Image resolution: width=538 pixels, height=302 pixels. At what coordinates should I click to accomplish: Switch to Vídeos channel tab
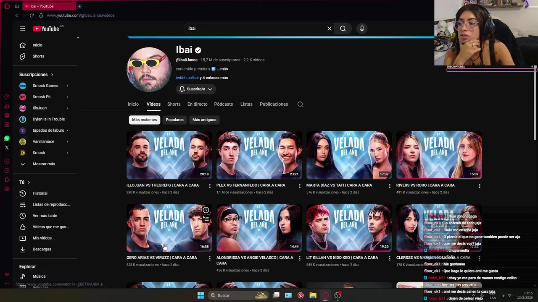click(x=153, y=104)
